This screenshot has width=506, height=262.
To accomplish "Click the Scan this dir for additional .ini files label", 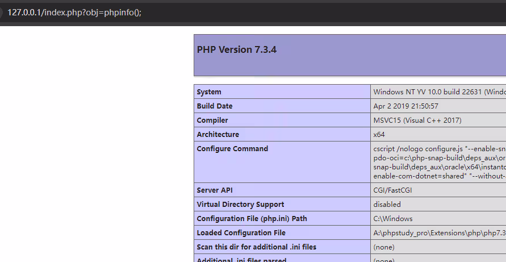I will pyautogui.click(x=256, y=247).
